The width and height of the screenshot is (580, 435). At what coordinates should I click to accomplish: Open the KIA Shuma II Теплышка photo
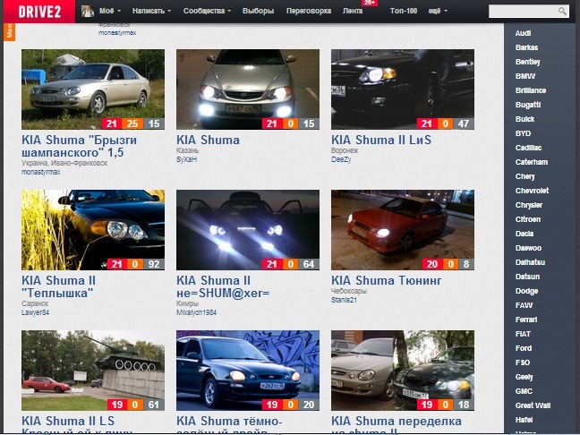tap(93, 230)
